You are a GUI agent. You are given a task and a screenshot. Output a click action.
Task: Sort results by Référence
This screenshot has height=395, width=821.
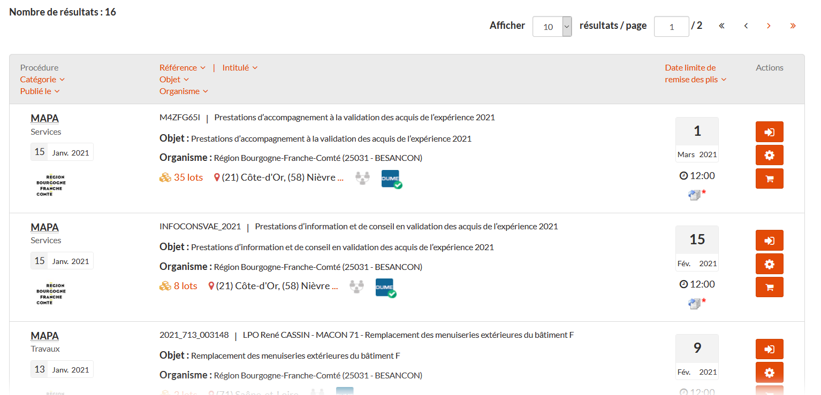click(182, 68)
